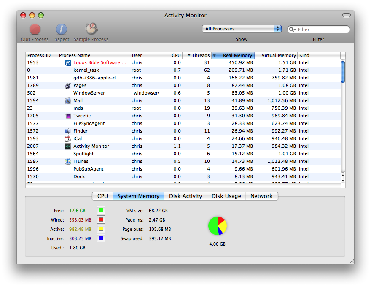Click the 105.68 MB page outs value

pos(160,229)
